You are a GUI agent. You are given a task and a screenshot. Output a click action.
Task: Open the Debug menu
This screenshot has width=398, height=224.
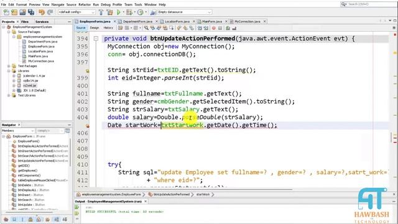(x=105, y=4)
